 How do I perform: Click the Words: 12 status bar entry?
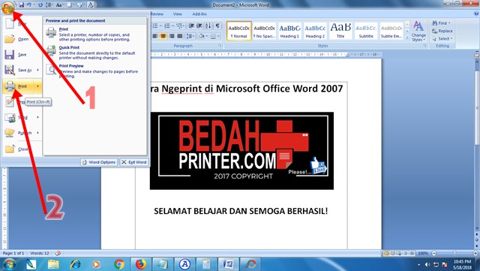(40, 253)
